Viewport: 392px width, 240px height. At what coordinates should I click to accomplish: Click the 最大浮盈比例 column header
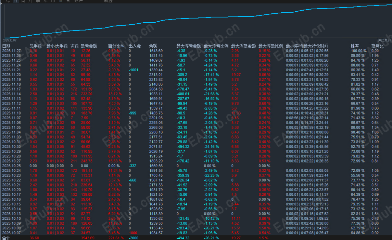click(271, 46)
